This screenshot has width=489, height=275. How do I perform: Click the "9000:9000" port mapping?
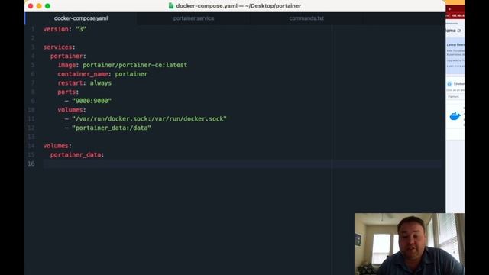coord(92,101)
